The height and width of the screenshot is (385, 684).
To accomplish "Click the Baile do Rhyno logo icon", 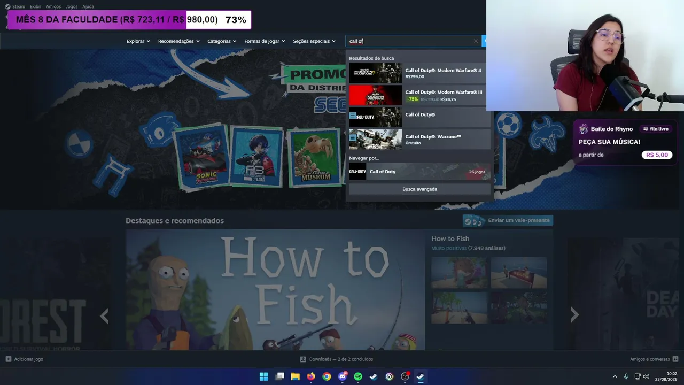I will tap(584, 129).
